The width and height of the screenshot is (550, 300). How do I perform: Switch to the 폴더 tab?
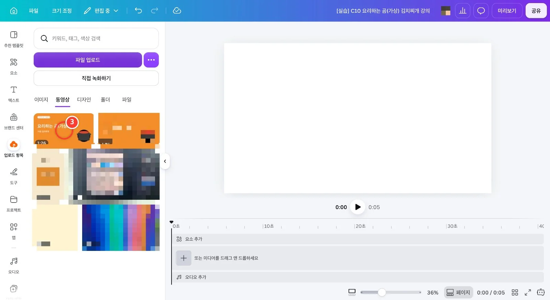pos(105,100)
